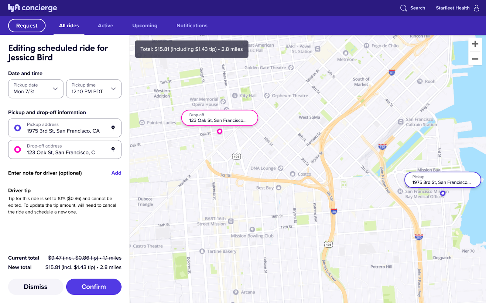Click the Mission Bowling Club pin icon

[252, 229]
